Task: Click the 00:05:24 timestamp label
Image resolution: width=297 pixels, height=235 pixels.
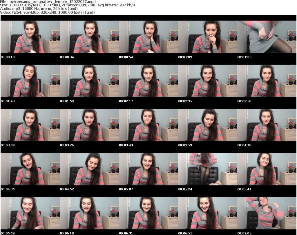Action: (x=185, y=189)
